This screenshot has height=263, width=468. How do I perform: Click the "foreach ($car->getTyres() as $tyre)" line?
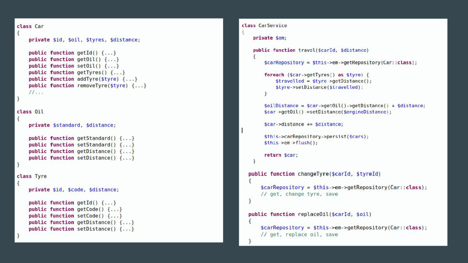pyautogui.click(x=317, y=75)
